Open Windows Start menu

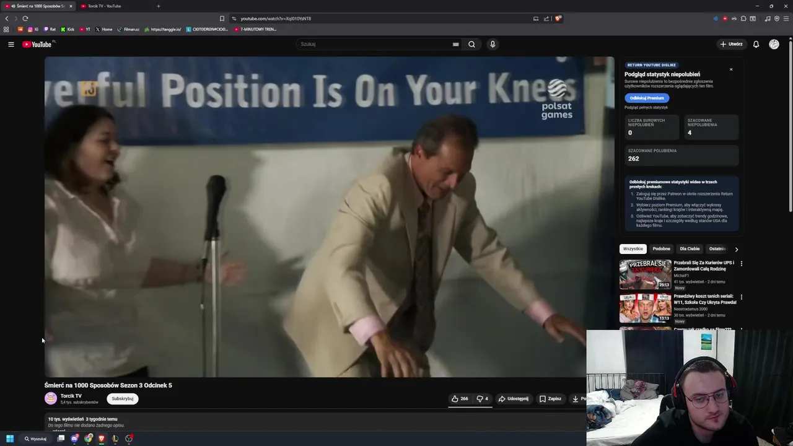[10, 439]
